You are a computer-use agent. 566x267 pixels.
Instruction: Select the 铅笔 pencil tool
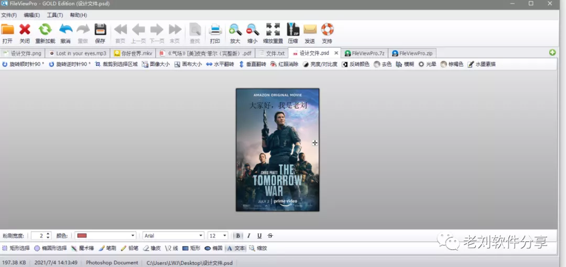(x=129, y=248)
